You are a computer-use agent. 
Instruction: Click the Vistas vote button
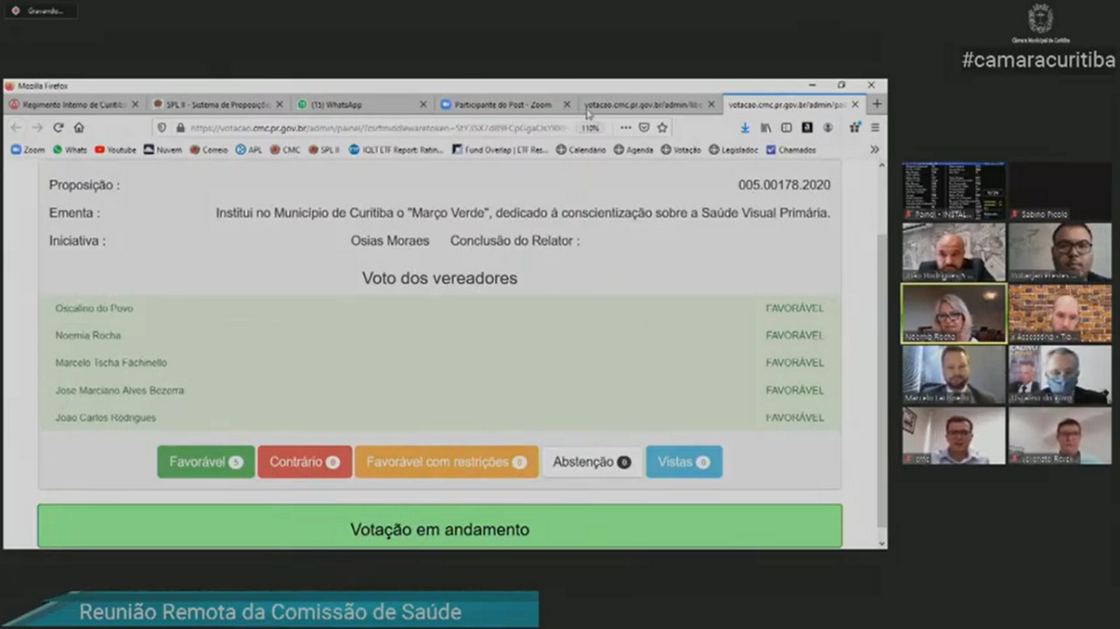pyautogui.click(x=683, y=462)
